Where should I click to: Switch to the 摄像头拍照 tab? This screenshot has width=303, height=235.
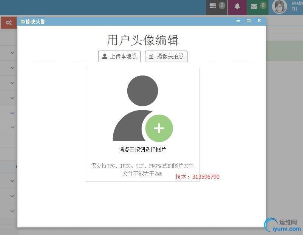[166, 57]
